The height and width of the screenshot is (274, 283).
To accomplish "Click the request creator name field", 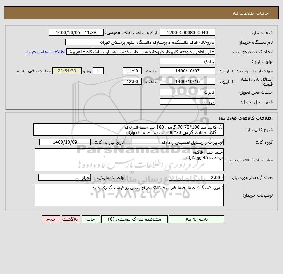I will click(141, 51).
